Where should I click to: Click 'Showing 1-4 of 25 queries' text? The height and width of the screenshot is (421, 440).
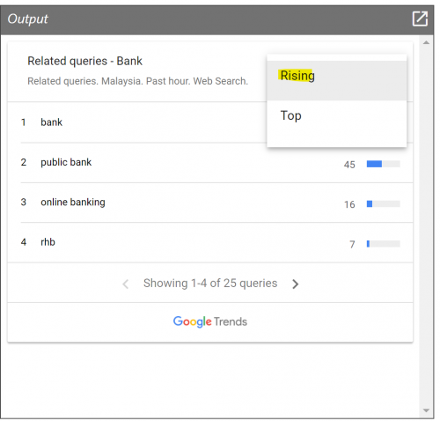click(x=210, y=284)
